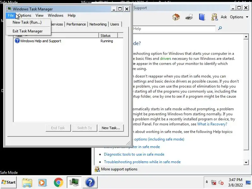Image resolution: width=252 pixels, height=189 pixels.
Task: Open Troubleshooting problems while in safe mode
Action: tap(142, 162)
